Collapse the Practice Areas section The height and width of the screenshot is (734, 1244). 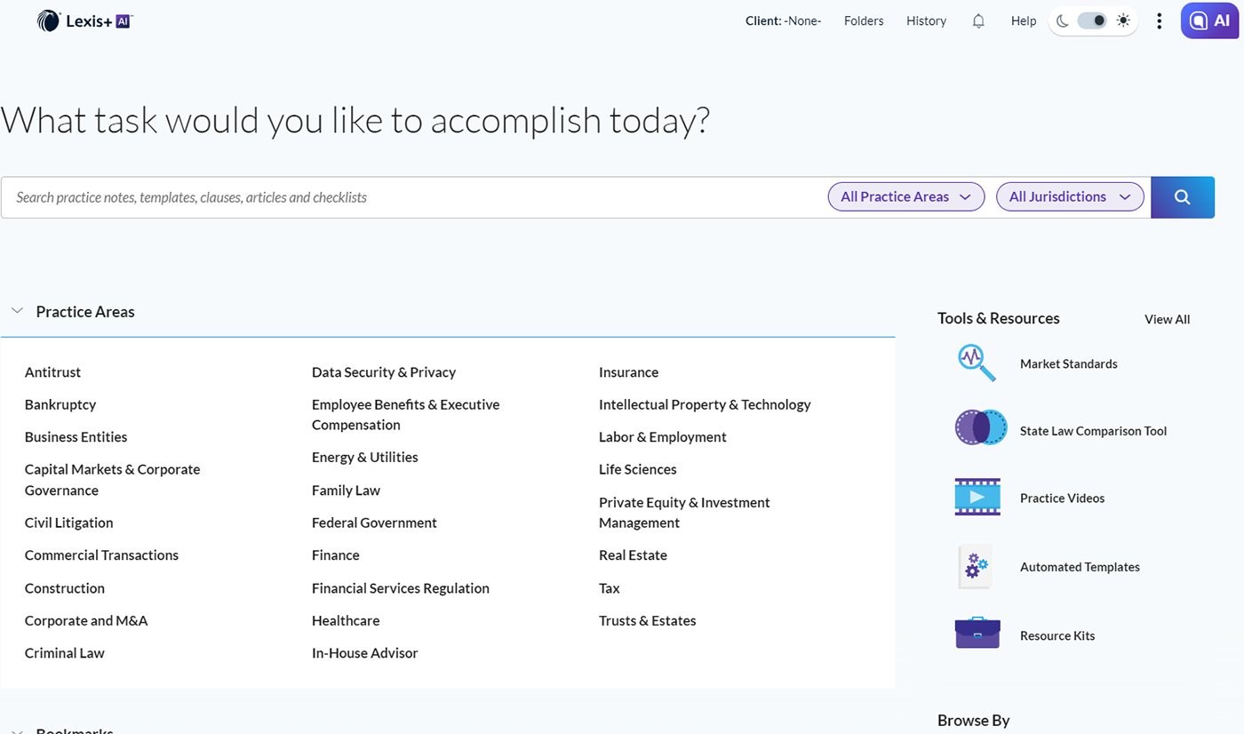point(17,311)
